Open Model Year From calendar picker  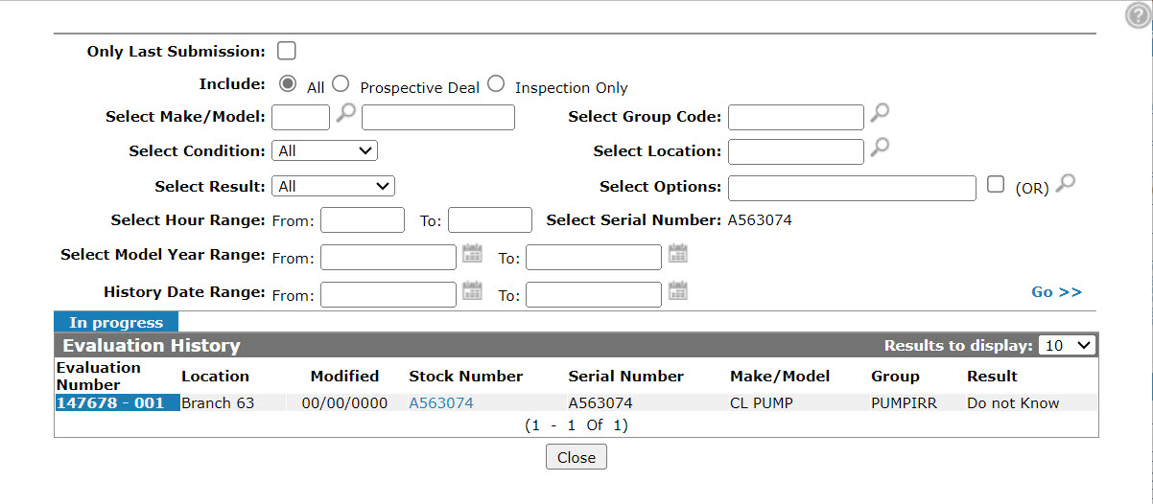click(472, 254)
